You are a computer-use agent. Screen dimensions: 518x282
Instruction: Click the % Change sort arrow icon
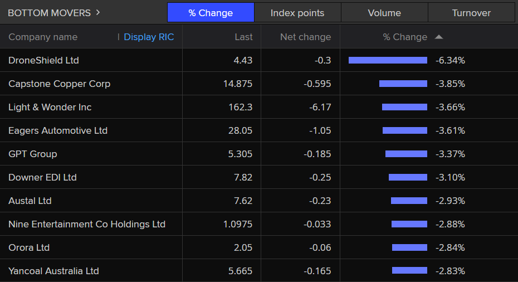[439, 37]
